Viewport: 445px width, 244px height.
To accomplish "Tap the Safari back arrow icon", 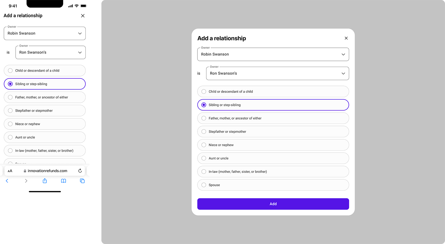I will click(x=7, y=181).
